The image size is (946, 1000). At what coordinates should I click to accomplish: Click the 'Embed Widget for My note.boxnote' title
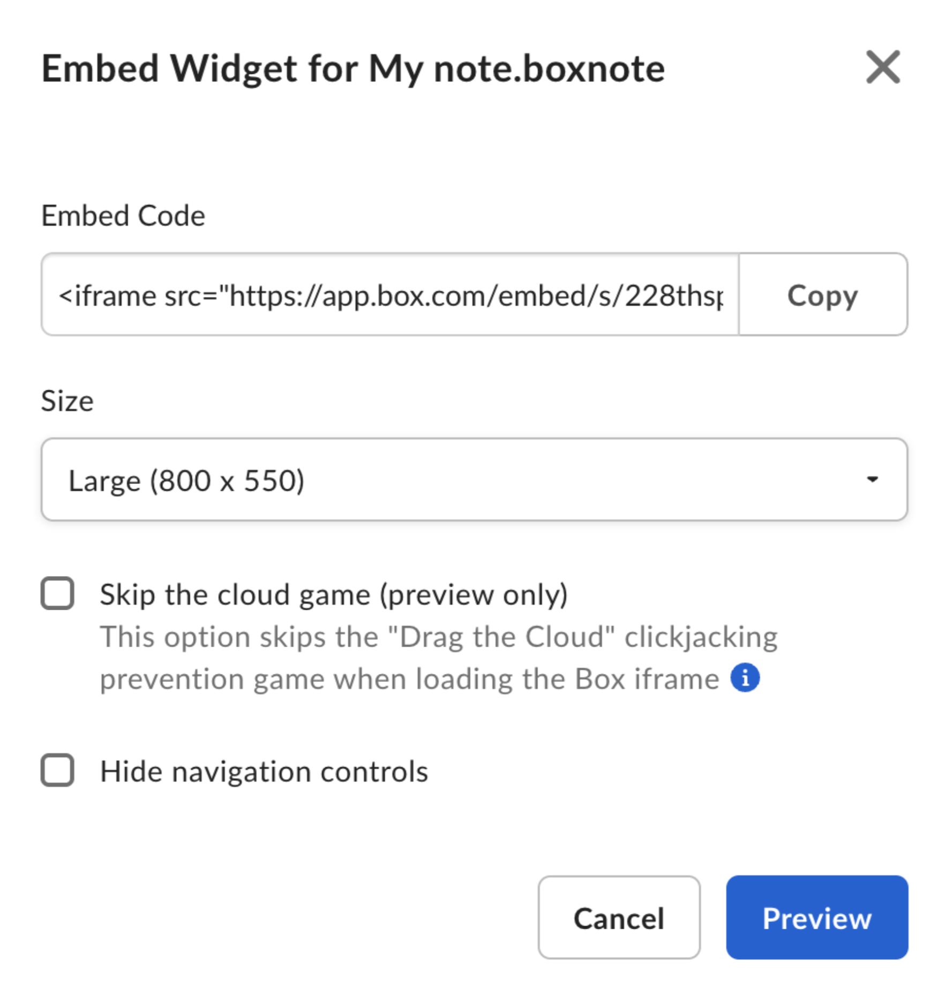click(x=353, y=69)
